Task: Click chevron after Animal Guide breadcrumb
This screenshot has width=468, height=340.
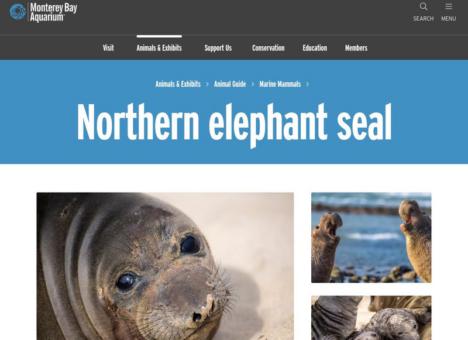Action: [253, 84]
